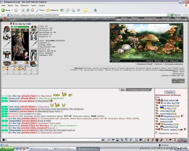Click the boots equipment slot
Screen dimensions: 189x151
click(x=34, y=64)
